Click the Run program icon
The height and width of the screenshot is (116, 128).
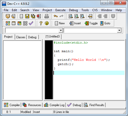pyautogui.click(x=14, y=23)
